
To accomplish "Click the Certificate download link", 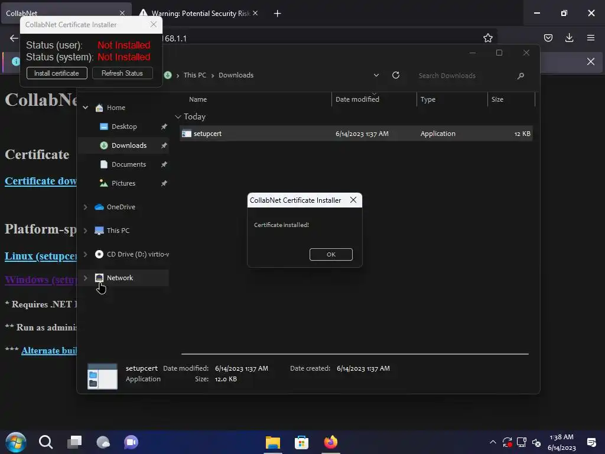I will click(41, 181).
